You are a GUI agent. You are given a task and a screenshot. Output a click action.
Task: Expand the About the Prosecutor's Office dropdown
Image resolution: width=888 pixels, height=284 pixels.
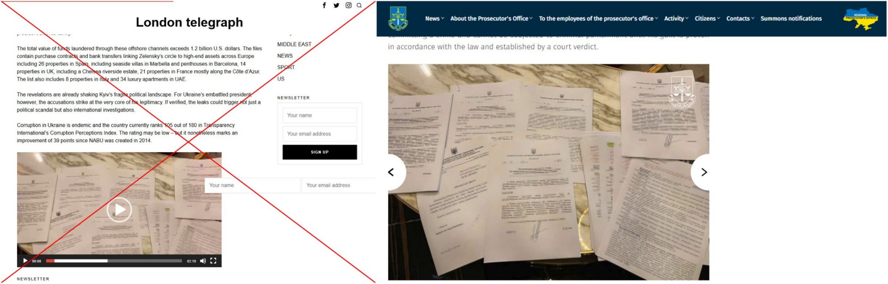(491, 19)
